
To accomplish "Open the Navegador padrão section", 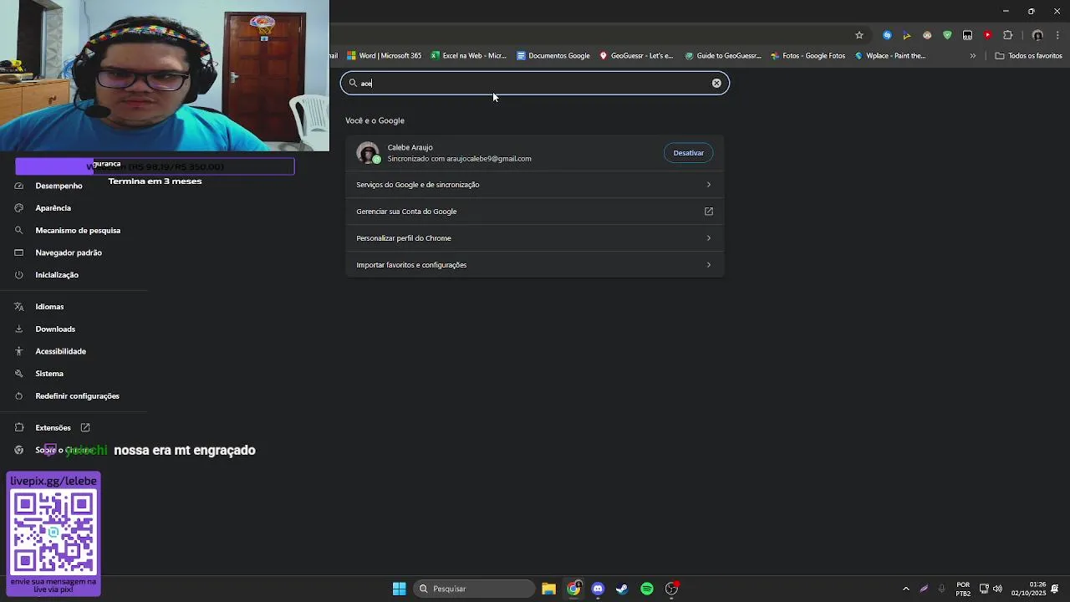I will pos(69,253).
